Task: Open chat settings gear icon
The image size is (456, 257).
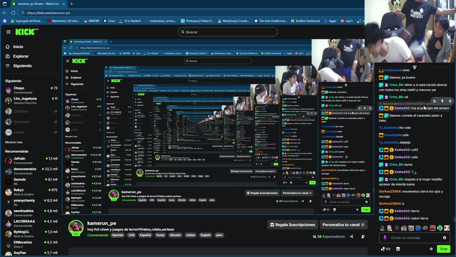Action: click(431, 249)
